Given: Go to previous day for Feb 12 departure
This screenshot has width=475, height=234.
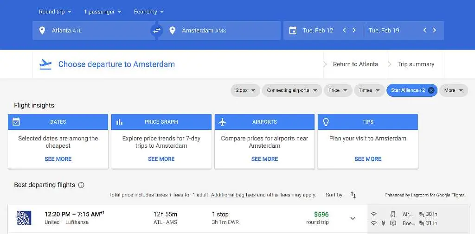Looking at the screenshot, I should 344,30.
